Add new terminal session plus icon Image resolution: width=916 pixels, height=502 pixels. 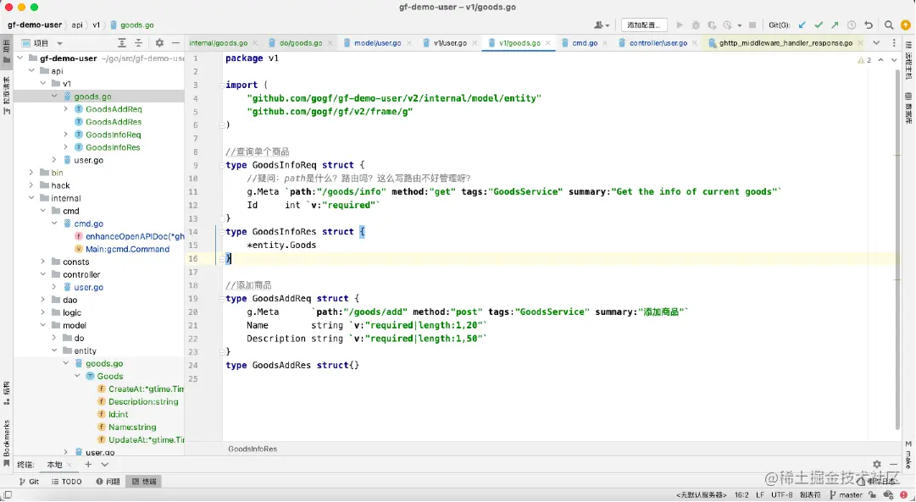pyautogui.click(x=88, y=465)
